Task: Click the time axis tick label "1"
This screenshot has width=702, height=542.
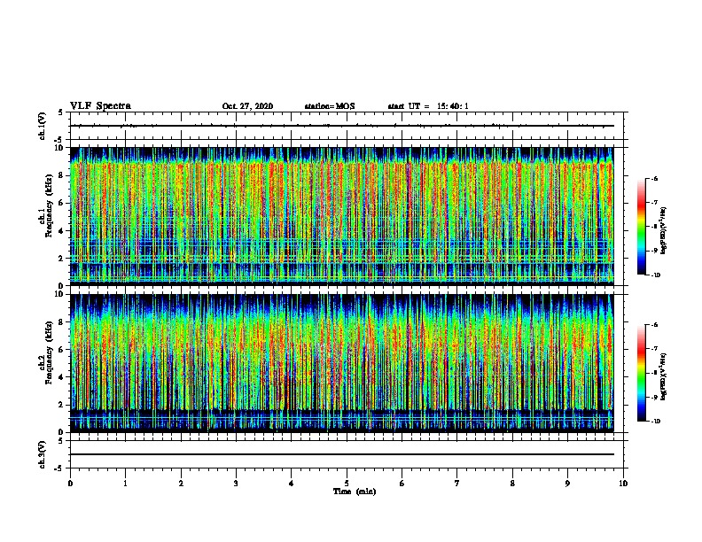Action: pos(126,484)
